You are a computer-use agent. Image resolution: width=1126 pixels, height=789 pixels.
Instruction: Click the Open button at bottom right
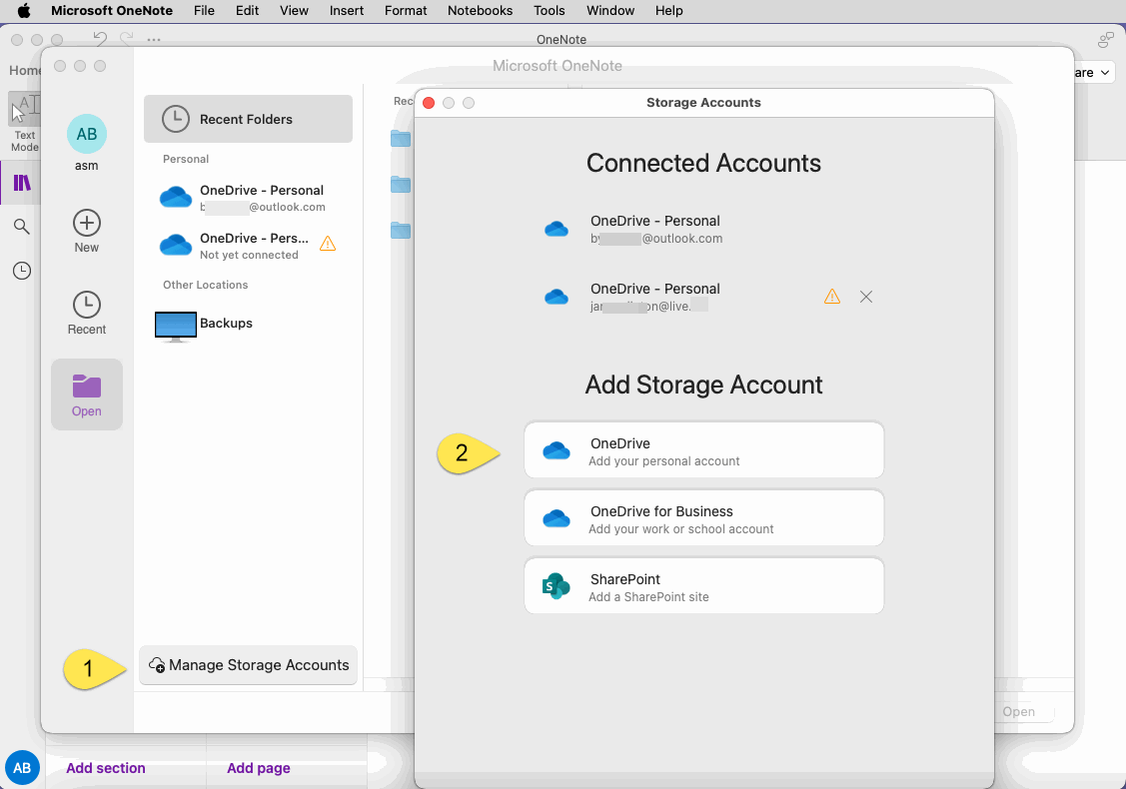point(1018,711)
